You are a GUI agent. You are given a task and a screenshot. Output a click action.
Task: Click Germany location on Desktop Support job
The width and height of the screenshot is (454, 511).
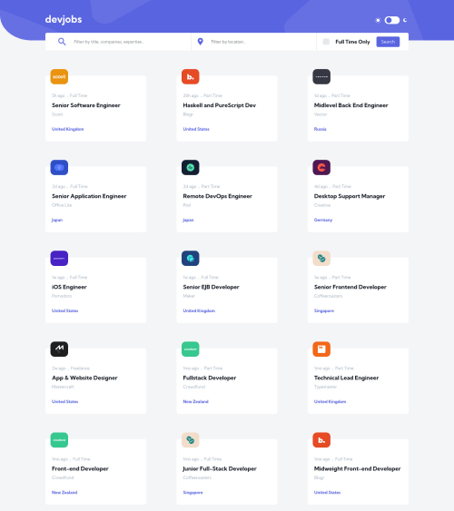point(323,220)
